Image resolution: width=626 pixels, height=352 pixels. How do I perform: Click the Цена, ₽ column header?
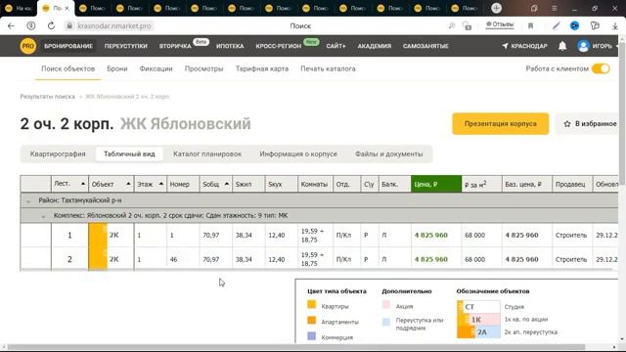[436, 184]
